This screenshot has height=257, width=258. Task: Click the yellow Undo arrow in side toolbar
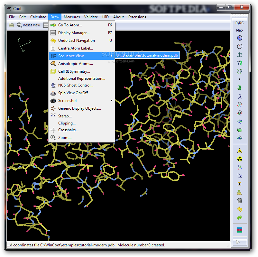click(x=240, y=209)
